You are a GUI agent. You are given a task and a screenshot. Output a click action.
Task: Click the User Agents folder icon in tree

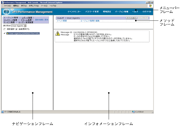pos(8,33)
